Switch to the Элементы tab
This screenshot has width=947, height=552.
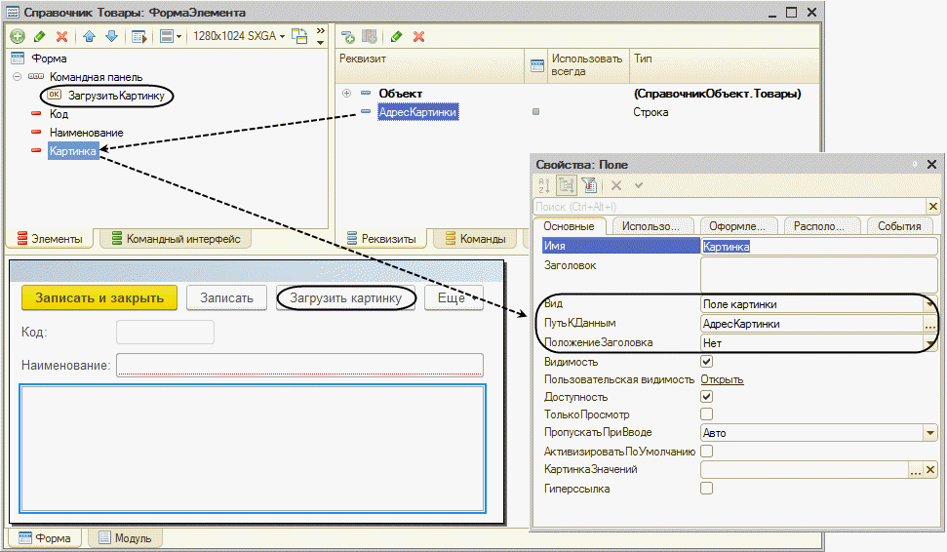[50, 239]
